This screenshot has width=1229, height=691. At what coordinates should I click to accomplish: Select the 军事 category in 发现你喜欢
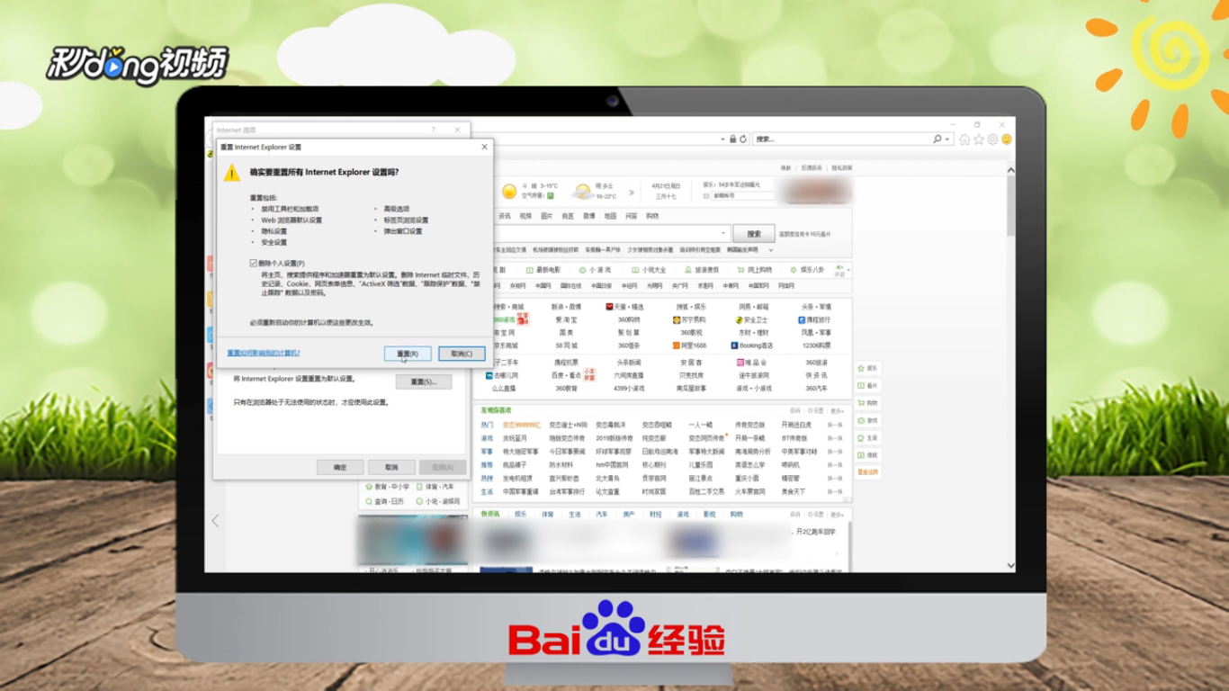[487, 452]
